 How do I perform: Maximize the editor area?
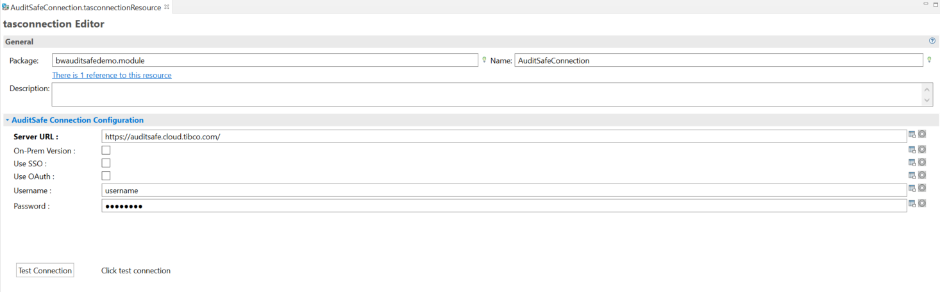(936, 4)
